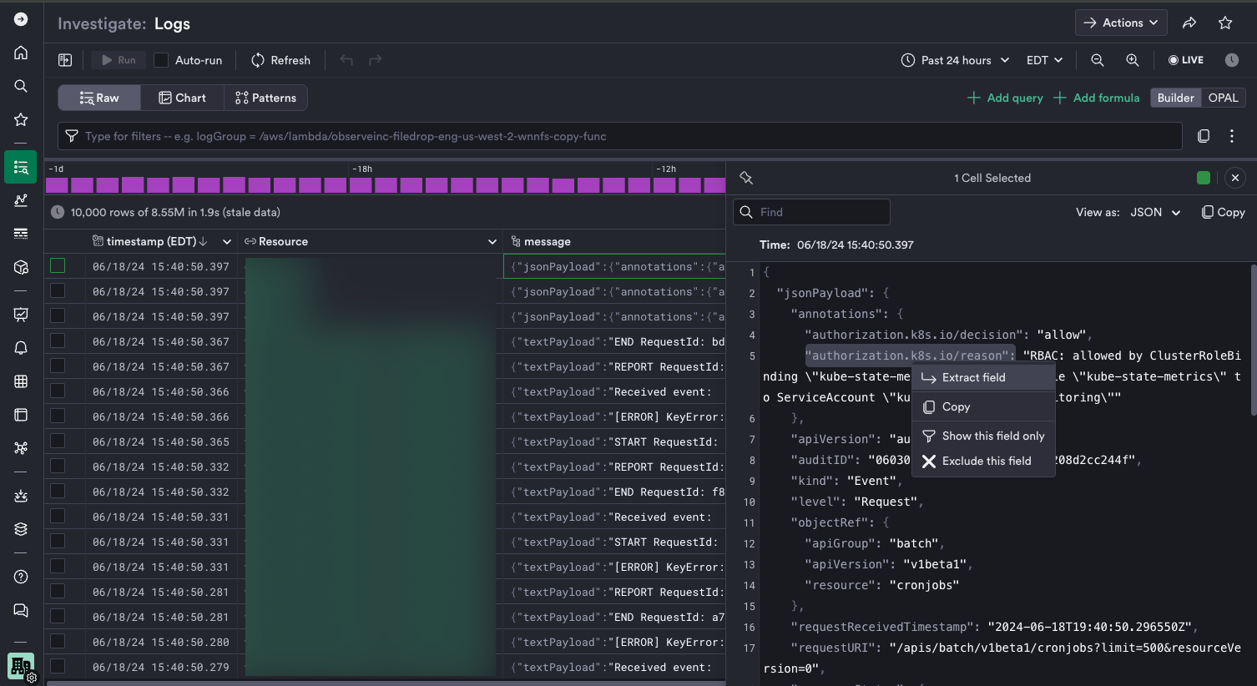Open the Chat support sidebar icon
Image resolution: width=1257 pixels, height=686 pixels.
(x=21, y=610)
